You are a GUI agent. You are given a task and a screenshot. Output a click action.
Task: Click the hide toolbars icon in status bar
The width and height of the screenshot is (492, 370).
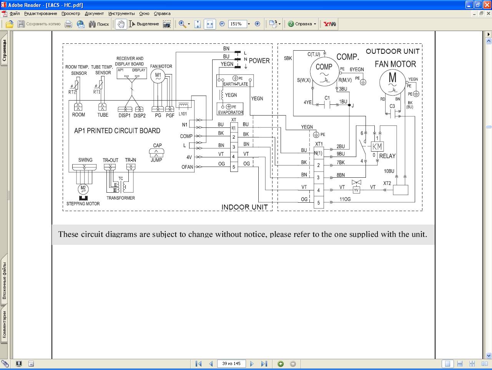tap(32, 364)
